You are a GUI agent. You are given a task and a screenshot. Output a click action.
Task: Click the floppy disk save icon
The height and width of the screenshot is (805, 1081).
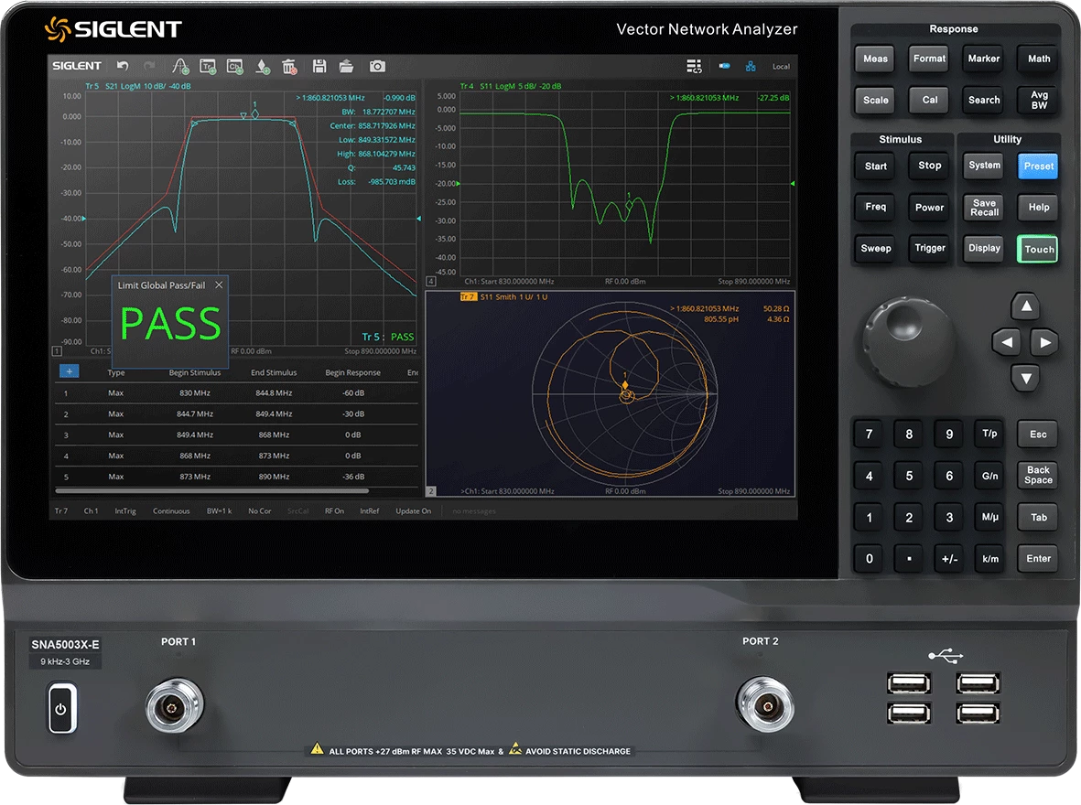pyautogui.click(x=319, y=66)
